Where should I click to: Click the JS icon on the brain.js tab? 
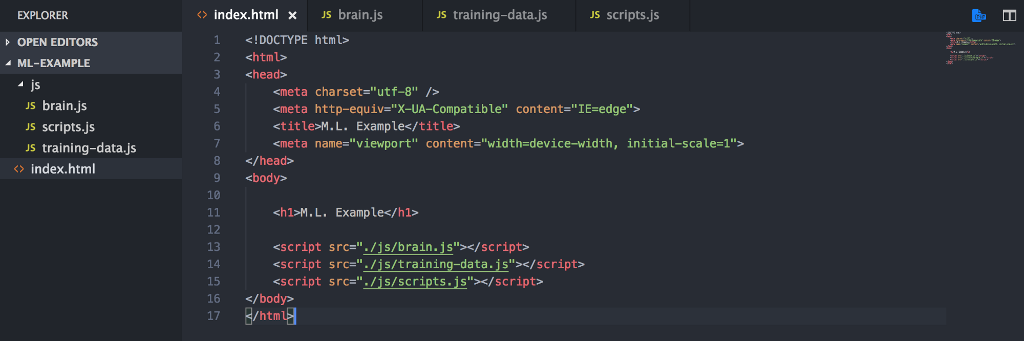coord(326,15)
